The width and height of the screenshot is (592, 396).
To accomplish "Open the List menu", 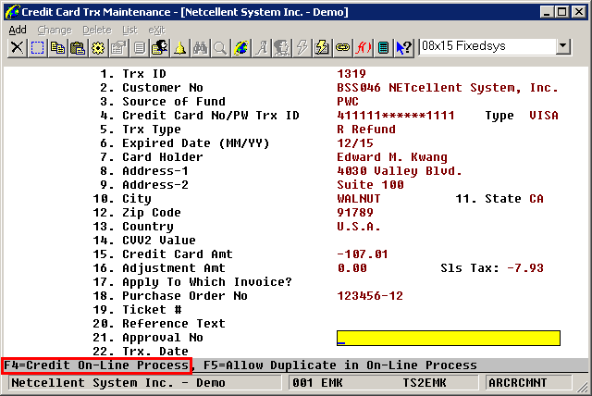I will [x=129, y=30].
